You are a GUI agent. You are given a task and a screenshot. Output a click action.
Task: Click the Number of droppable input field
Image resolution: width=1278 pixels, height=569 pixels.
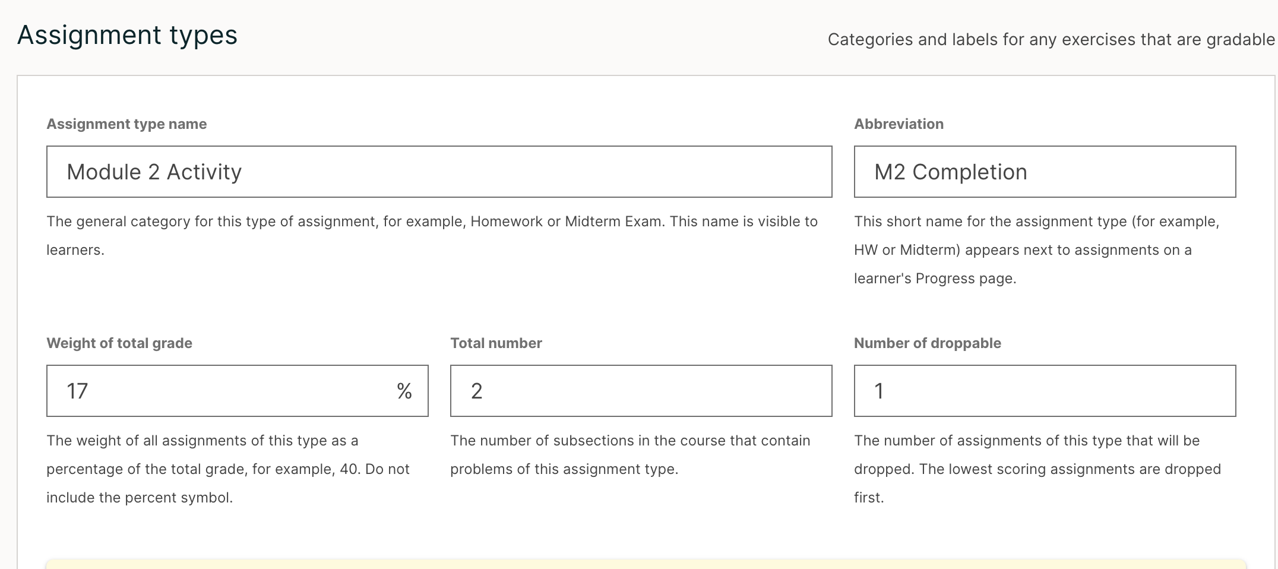point(1045,391)
